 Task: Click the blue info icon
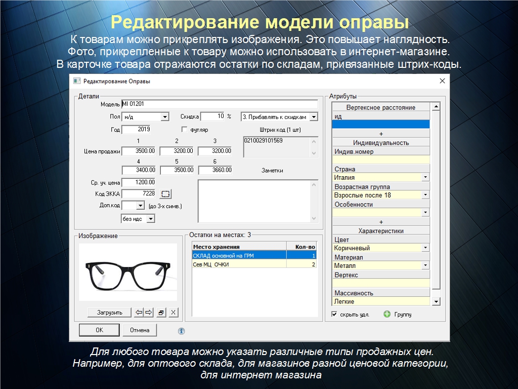pos(181,331)
